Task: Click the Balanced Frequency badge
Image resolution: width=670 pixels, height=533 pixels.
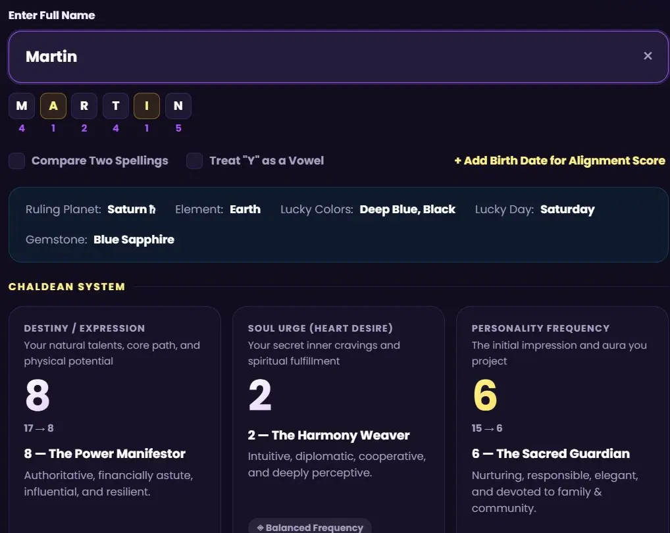Action: coord(310,527)
